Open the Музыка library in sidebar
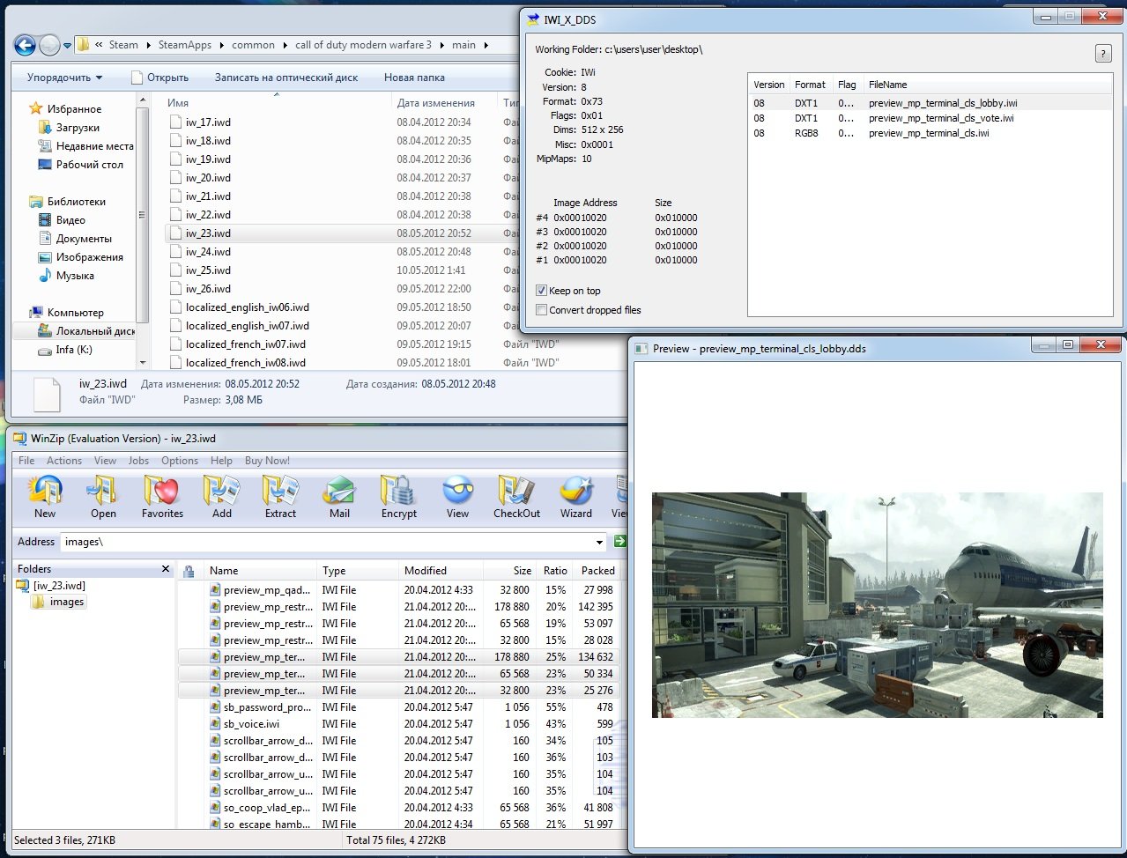Screen dimensions: 1127x858 [x=75, y=276]
